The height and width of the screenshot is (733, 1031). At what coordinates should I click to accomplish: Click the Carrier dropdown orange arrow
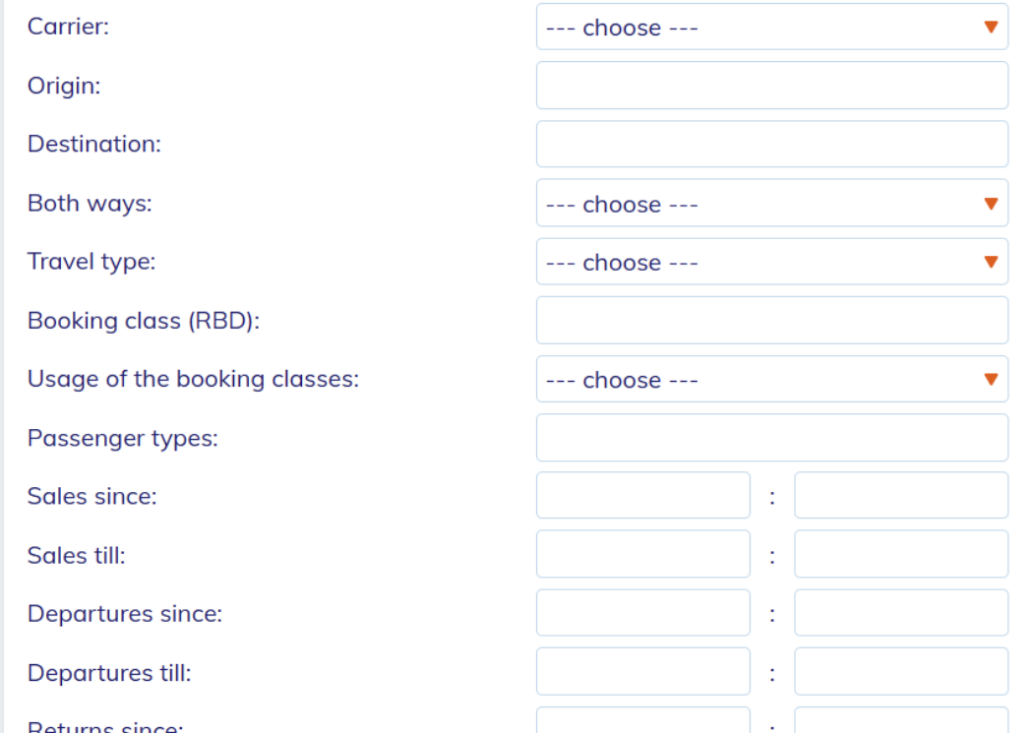click(x=991, y=28)
